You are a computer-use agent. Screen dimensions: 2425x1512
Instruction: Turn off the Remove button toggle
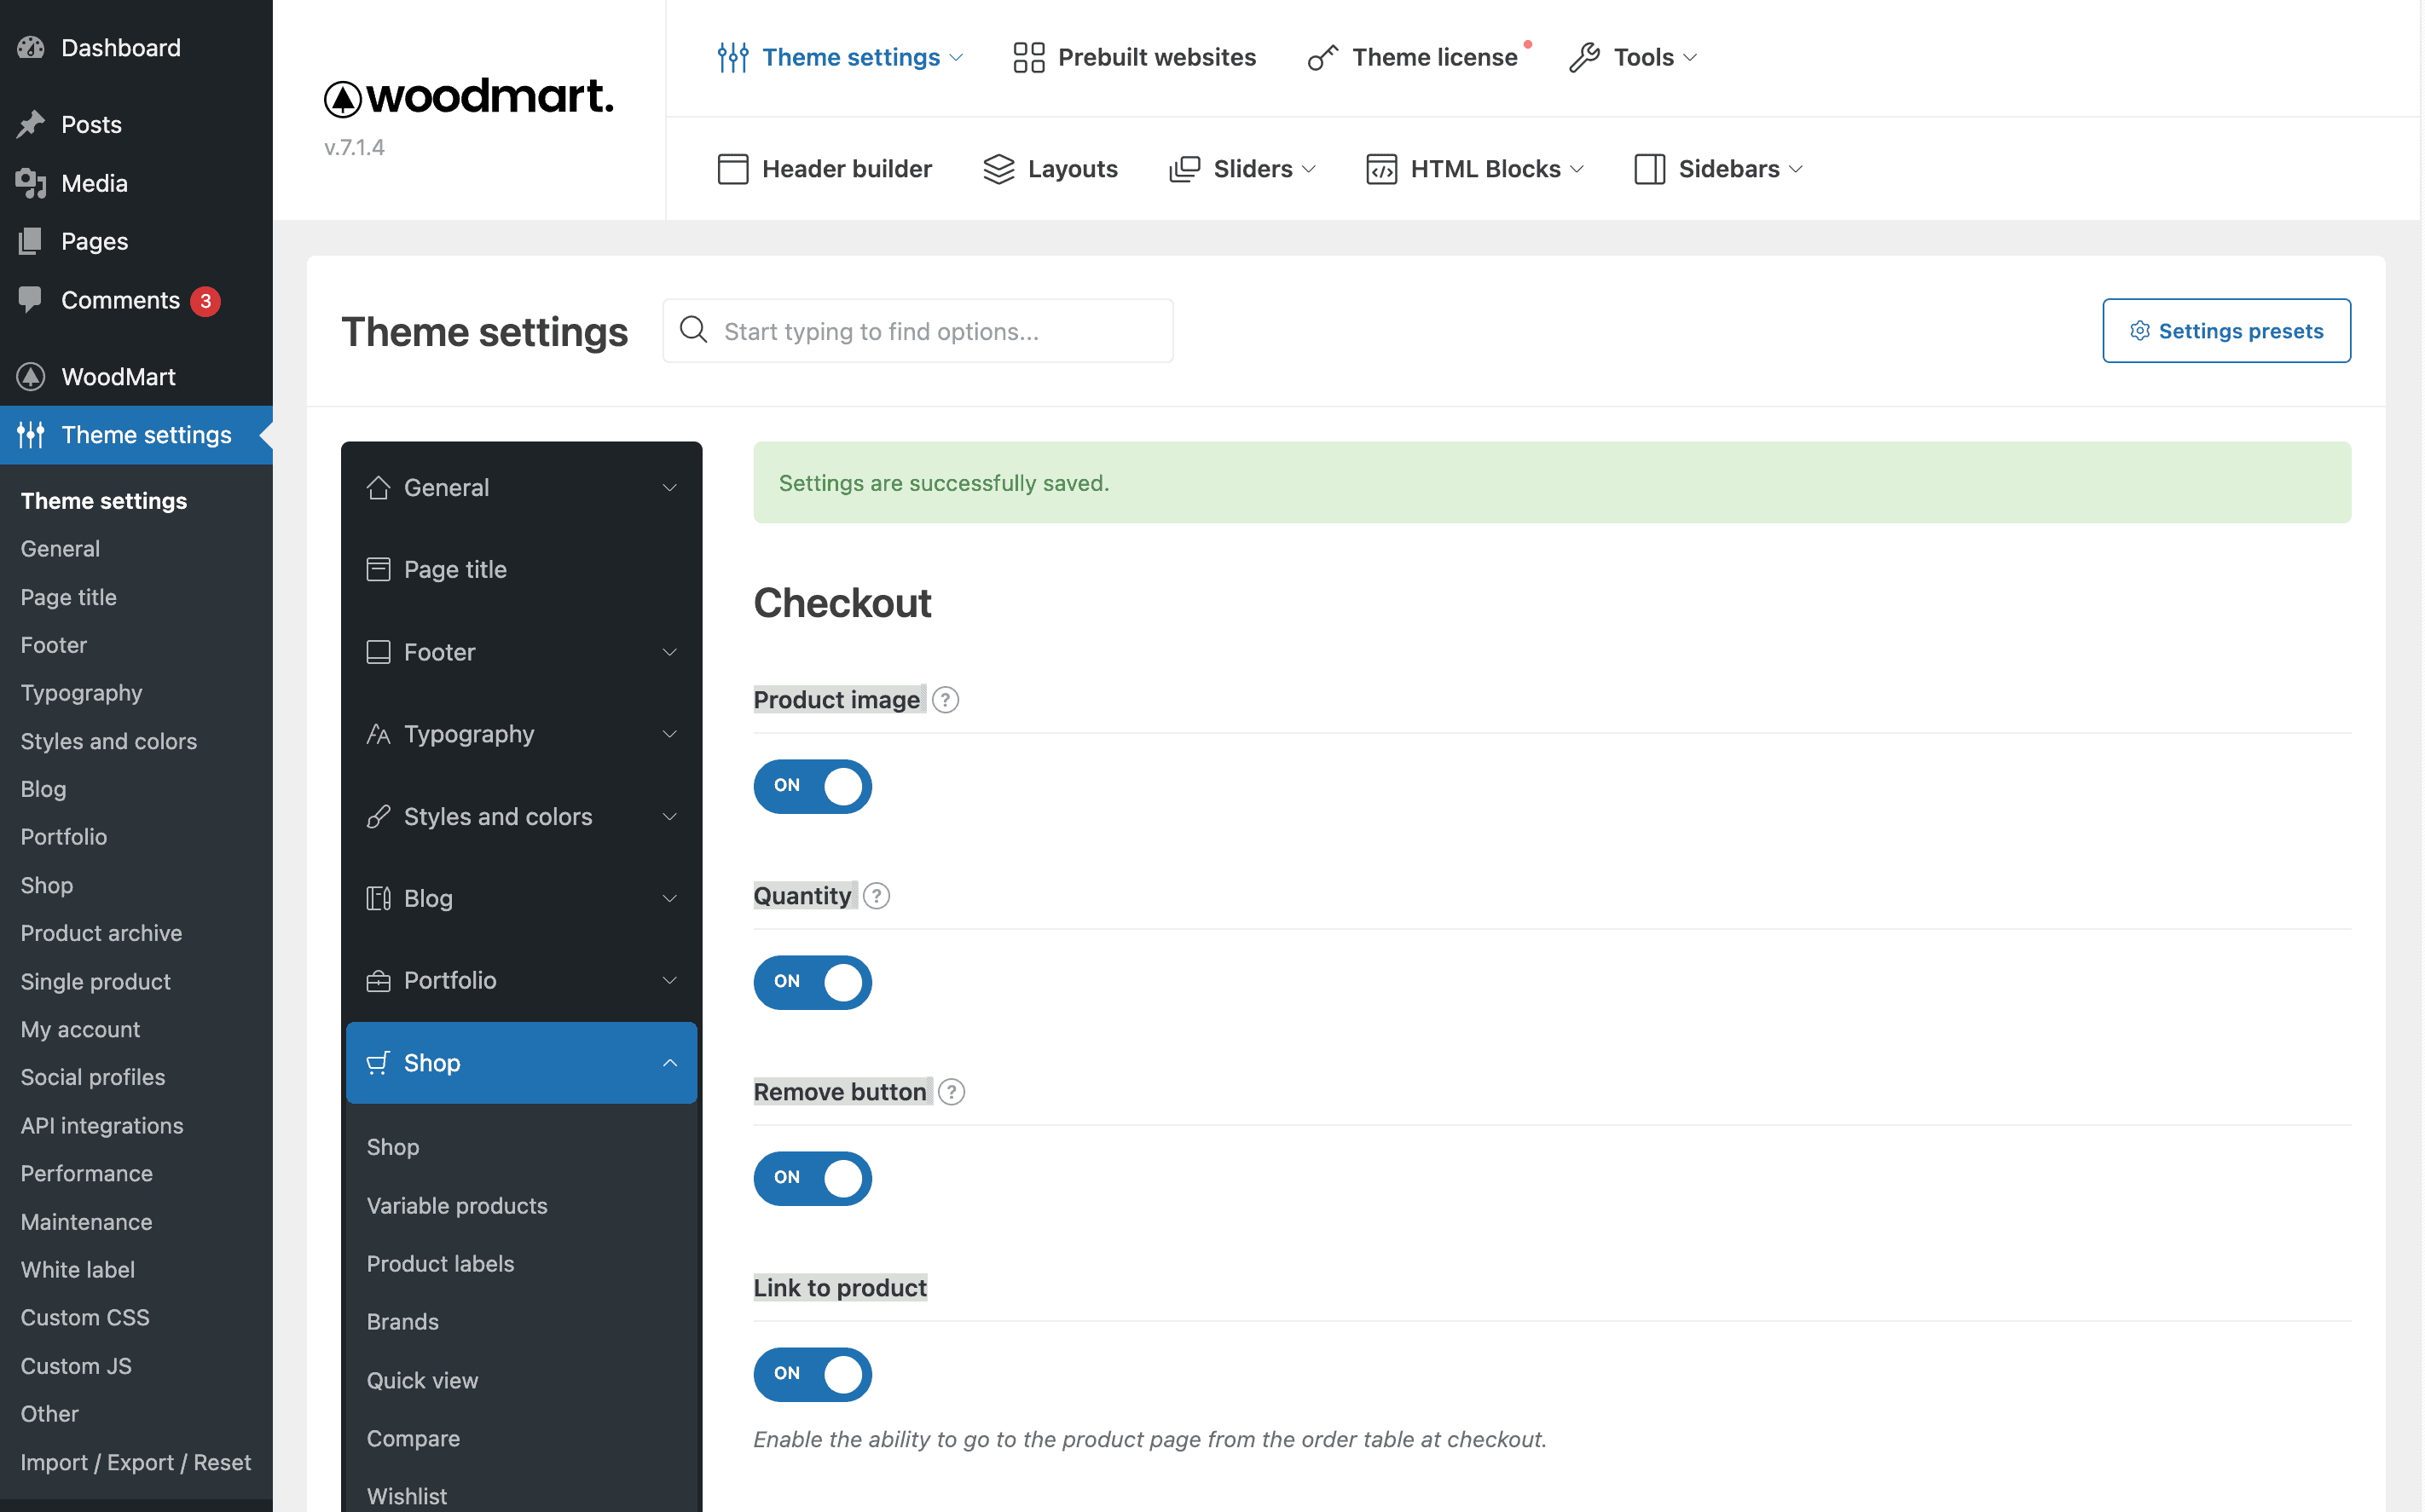click(813, 1178)
